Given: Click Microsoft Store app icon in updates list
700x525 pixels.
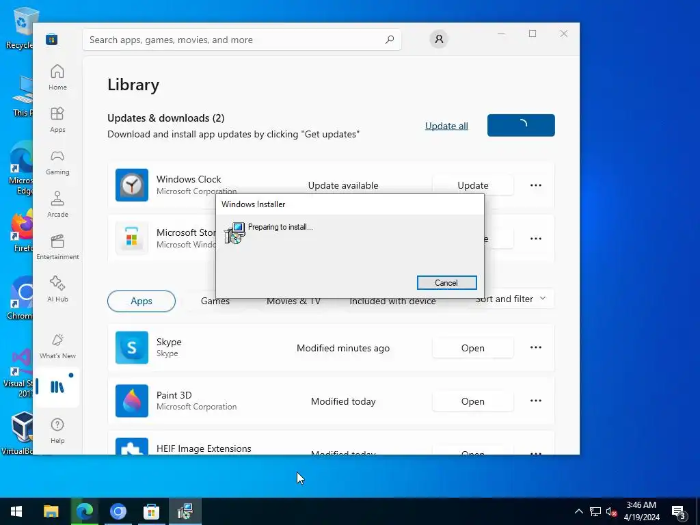Looking at the screenshot, I should [x=132, y=239].
